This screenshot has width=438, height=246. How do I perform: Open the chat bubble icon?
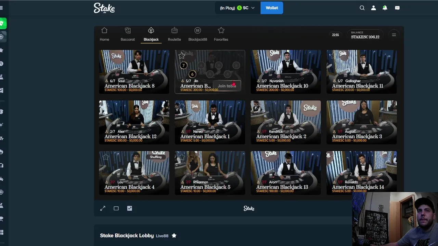(397, 8)
